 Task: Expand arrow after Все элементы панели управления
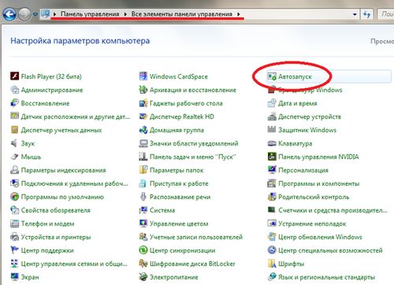pos(239,14)
